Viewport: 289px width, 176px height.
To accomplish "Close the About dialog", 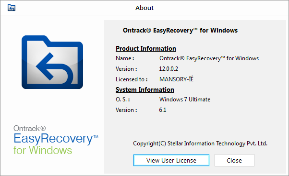I will click(234, 160).
